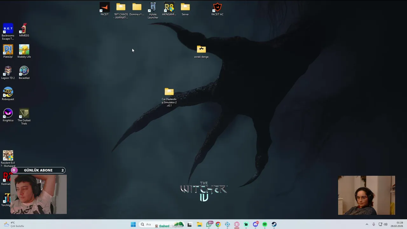
Task: Launch the Hytale Launcher shortcut
Action: (153, 10)
